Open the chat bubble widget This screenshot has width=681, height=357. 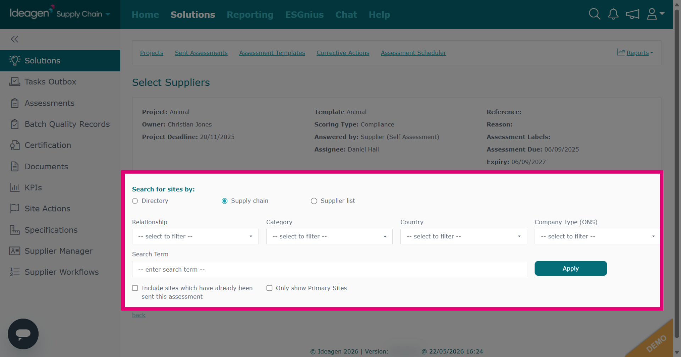23,334
